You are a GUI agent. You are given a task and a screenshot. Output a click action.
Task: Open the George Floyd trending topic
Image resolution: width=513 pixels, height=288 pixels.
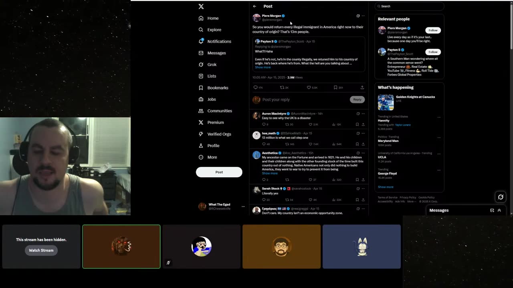387,174
